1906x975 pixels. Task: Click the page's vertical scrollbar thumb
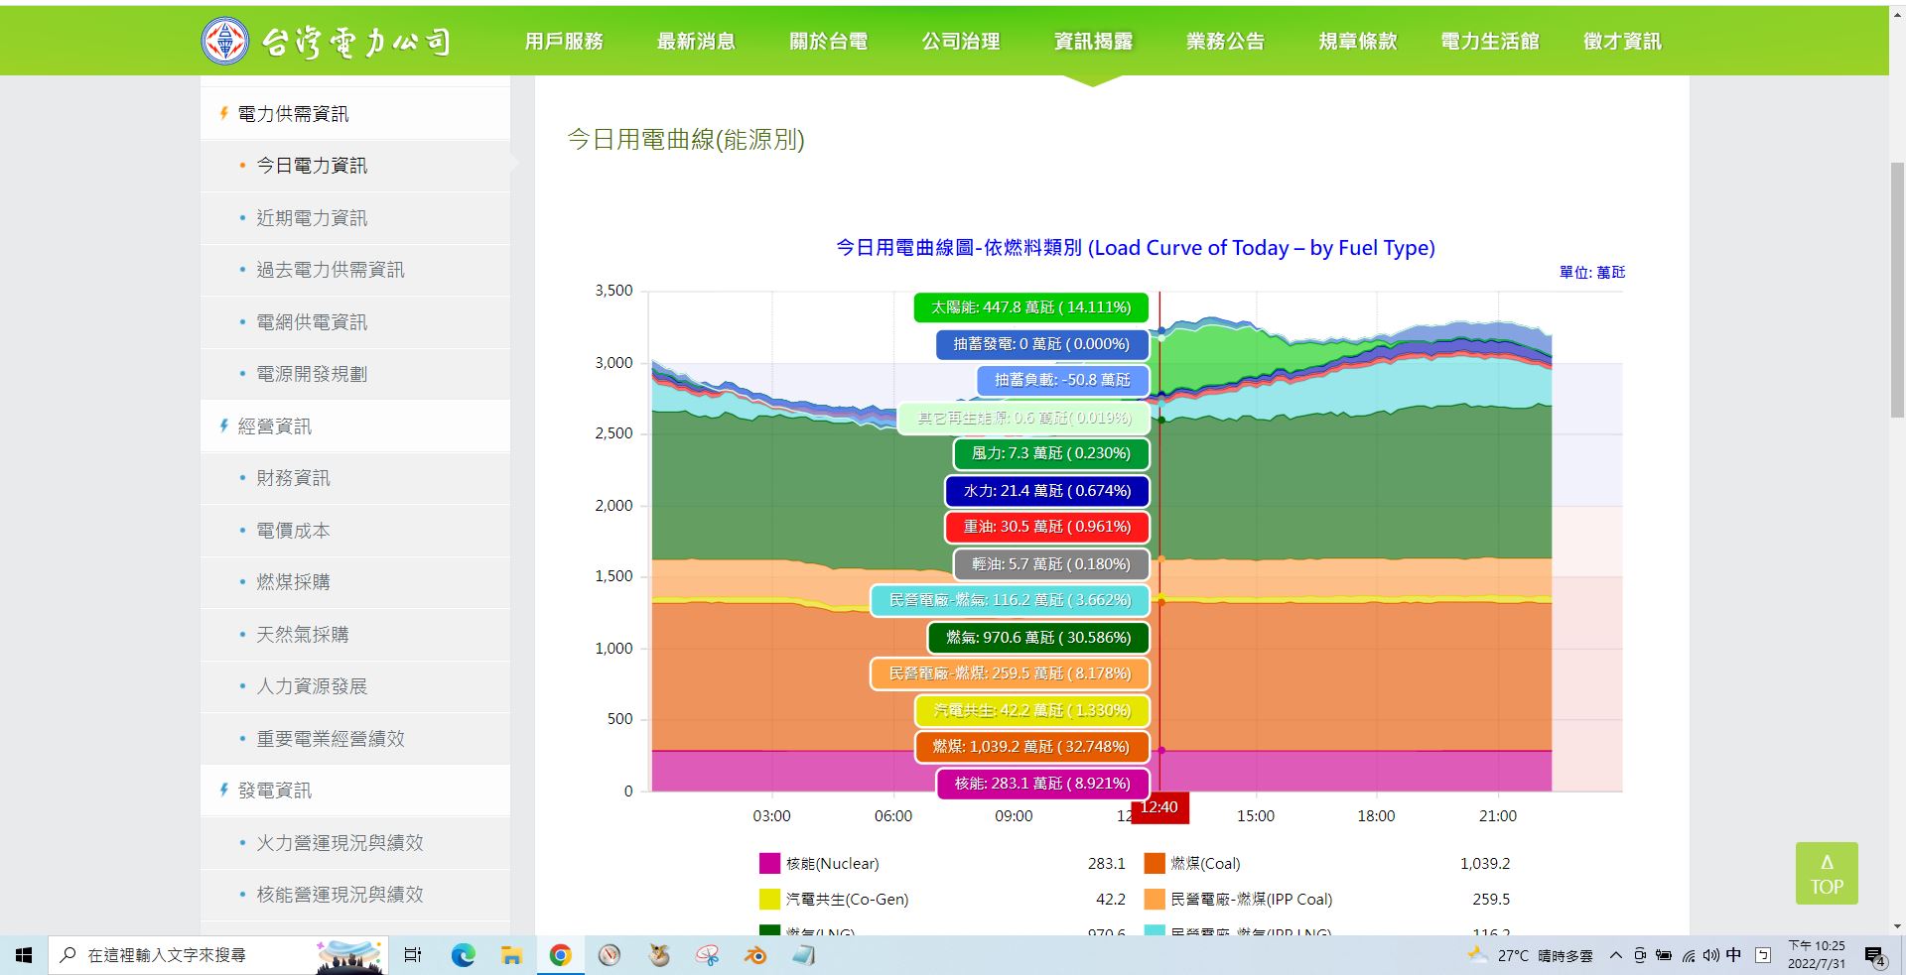coord(1897,290)
